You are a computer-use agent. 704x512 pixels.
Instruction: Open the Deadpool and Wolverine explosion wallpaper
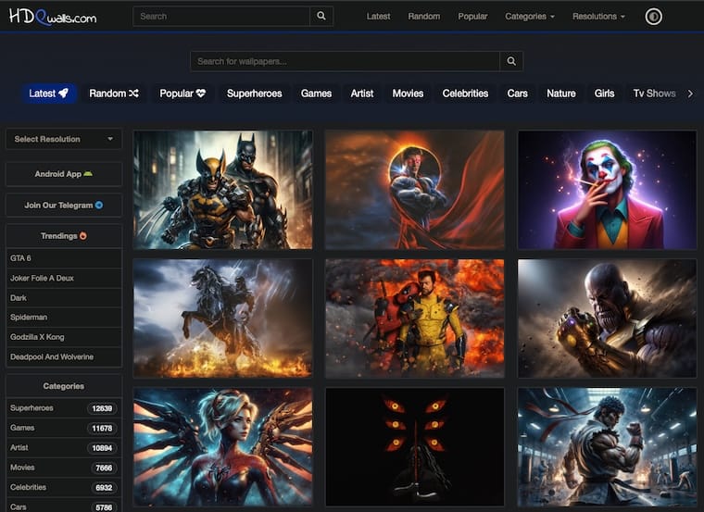tap(415, 318)
